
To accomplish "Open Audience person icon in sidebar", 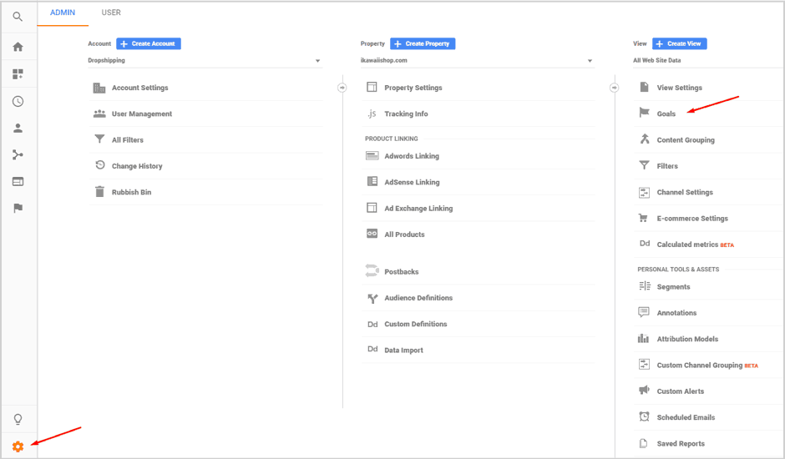I will coord(18,129).
